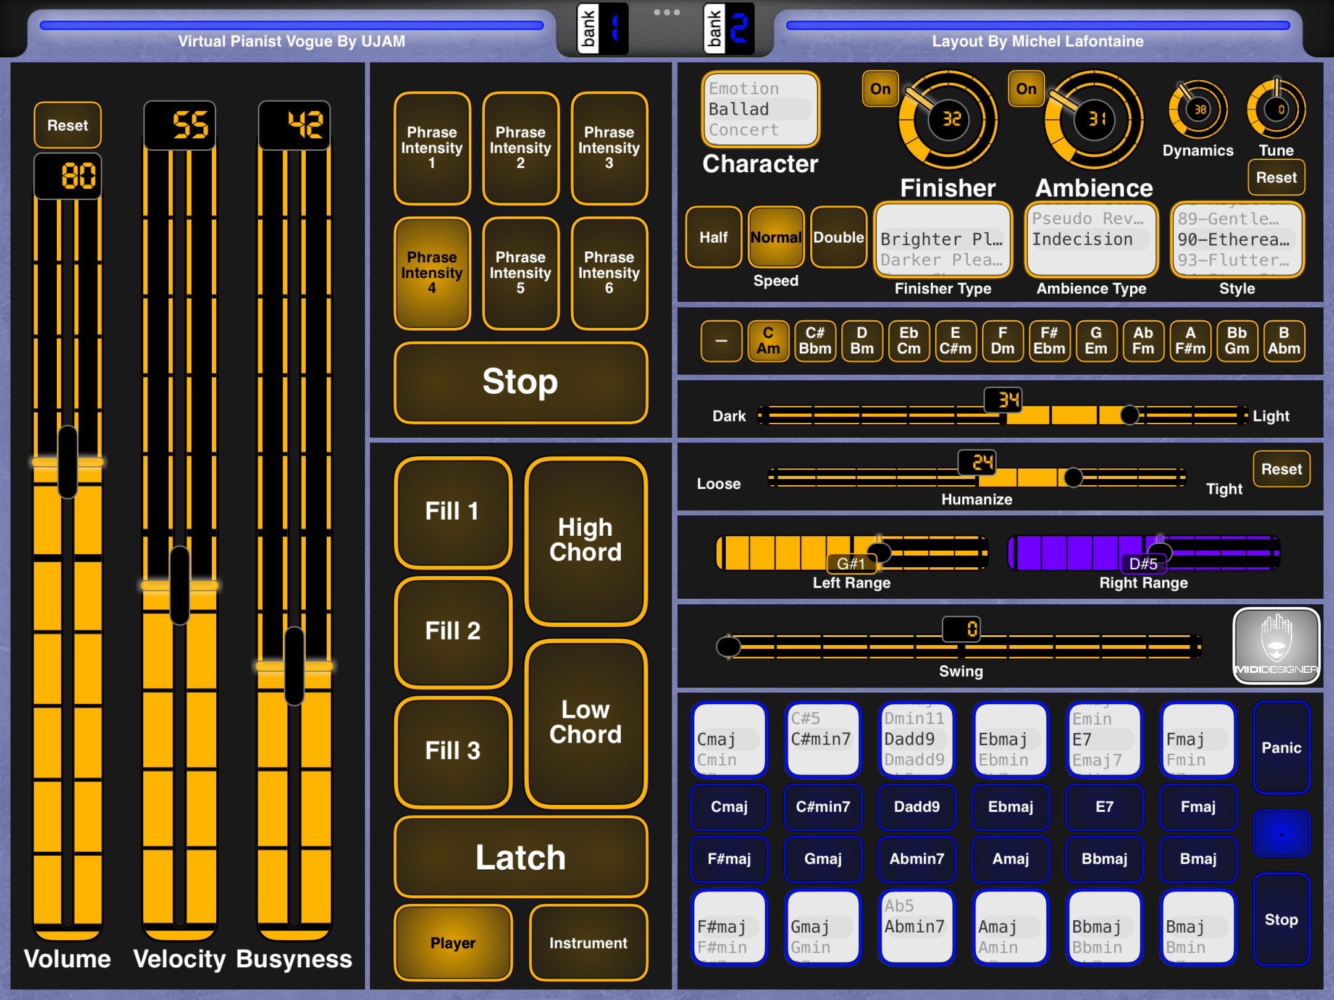Image resolution: width=1334 pixels, height=1000 pixels.
Task: Play the Ebmaj chord pad
Action: point(1010,807)
